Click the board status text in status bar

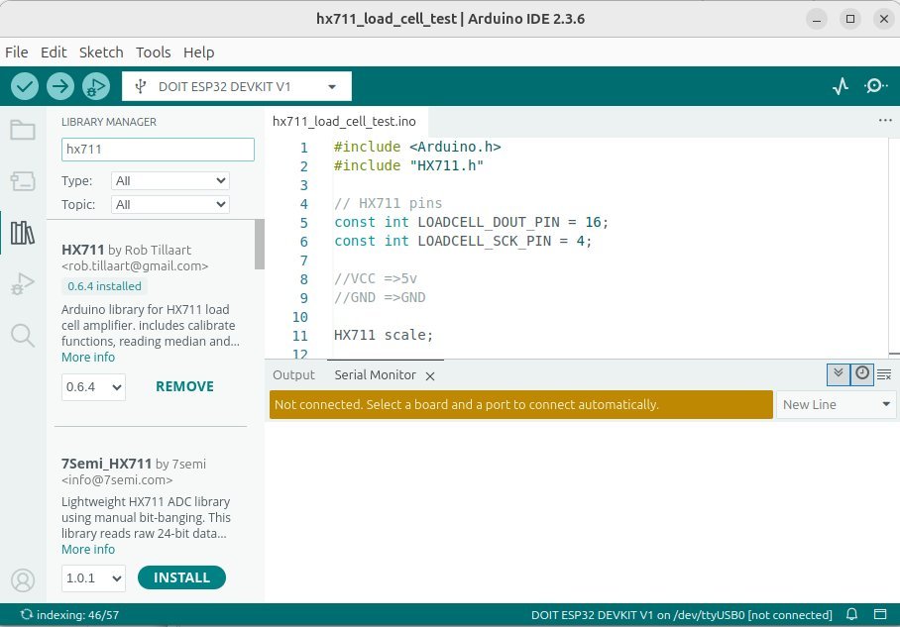point(681,615)
